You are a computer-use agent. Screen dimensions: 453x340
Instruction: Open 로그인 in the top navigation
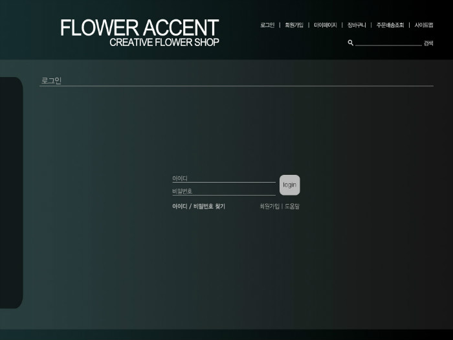tap(267, 25)
